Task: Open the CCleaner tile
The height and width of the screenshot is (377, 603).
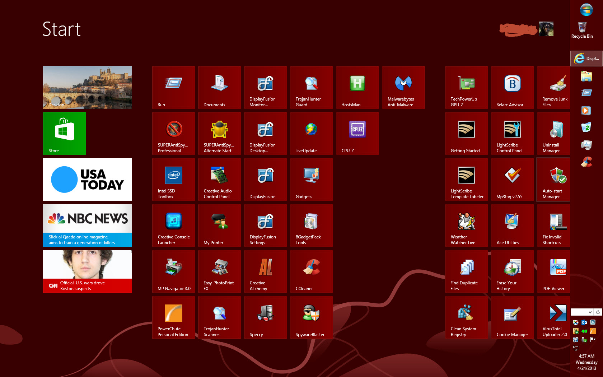Action: pos(311,271)
